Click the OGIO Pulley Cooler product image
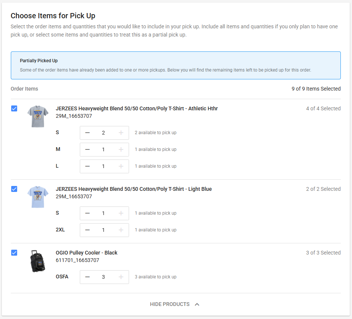This screenshot has width=352, height=319. [x=38, y=261]
